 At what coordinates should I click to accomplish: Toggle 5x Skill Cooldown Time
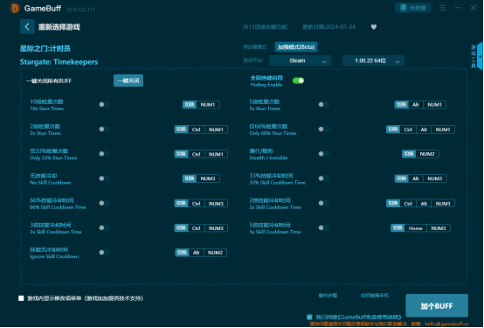(324, 227)
